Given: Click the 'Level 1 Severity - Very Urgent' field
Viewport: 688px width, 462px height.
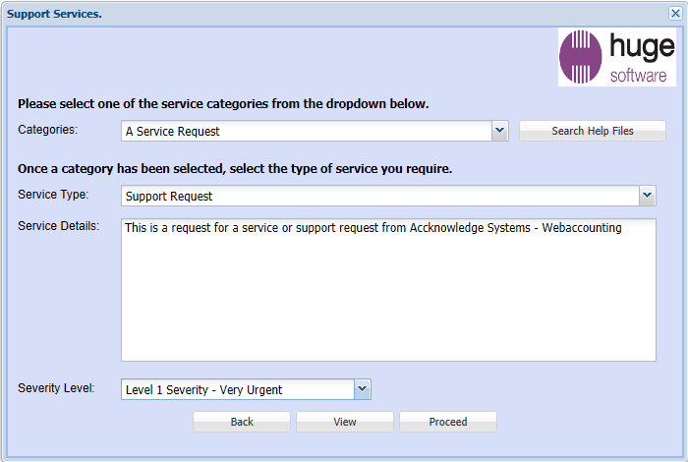Looking at the screenshot, I should [x=237, y=389].
